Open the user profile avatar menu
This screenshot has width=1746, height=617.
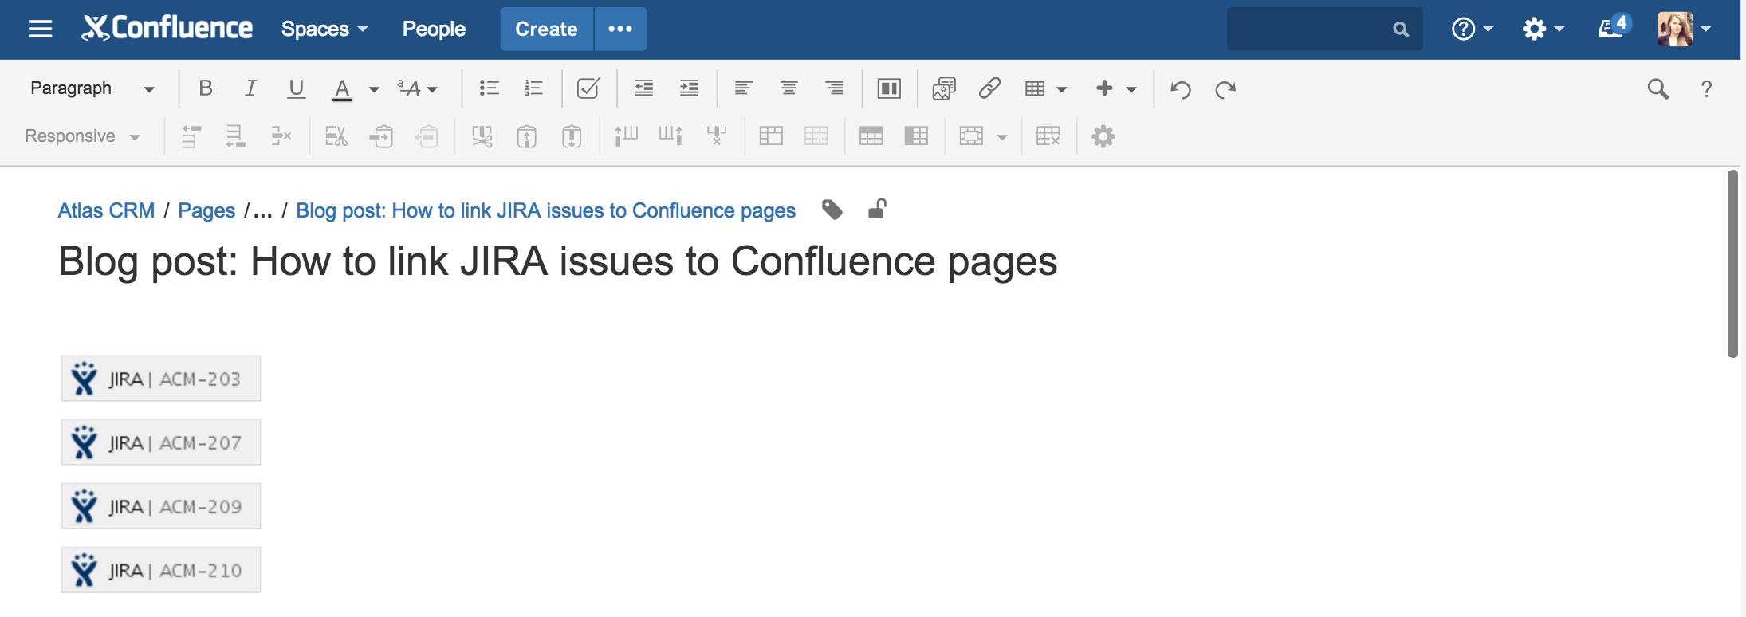1684,29
